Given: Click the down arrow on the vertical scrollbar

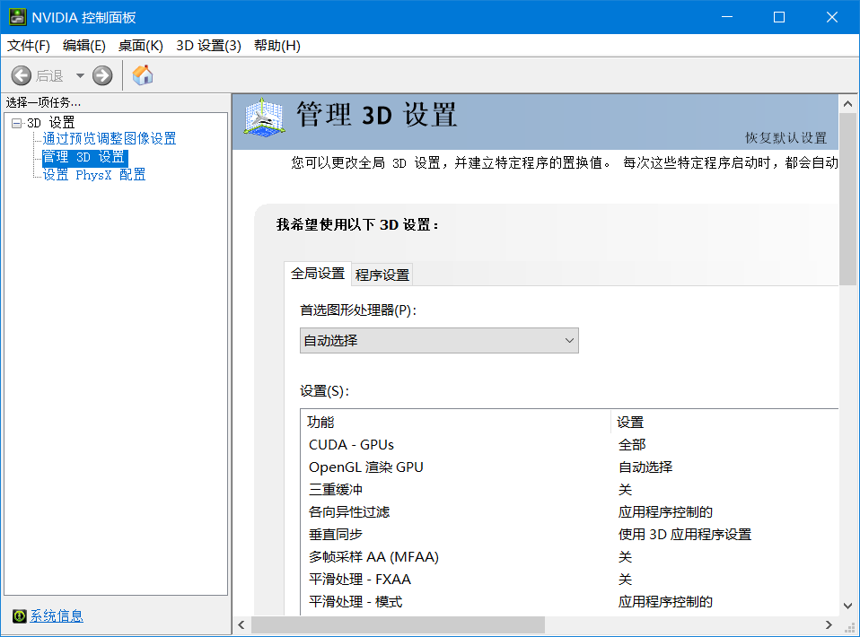Looking at the screenshot, I should coord(847,606).
